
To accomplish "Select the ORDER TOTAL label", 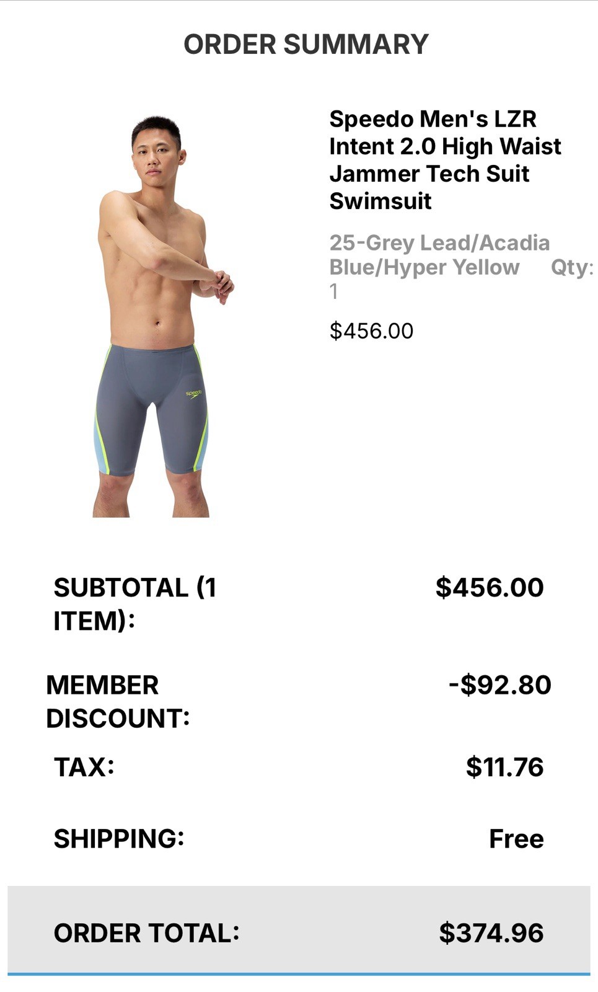I will coord(146,932).
